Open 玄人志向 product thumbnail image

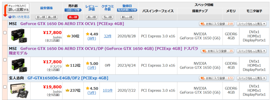(x=19, y=90)
